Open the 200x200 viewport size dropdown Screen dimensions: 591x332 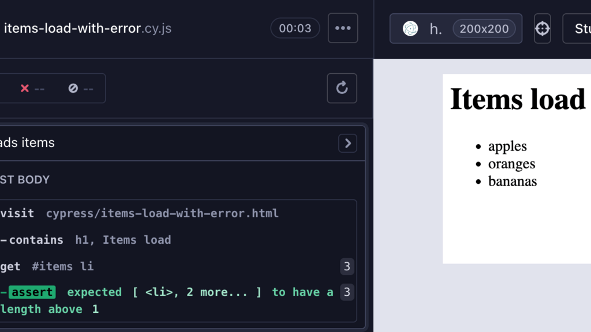[x=484, y=29]
